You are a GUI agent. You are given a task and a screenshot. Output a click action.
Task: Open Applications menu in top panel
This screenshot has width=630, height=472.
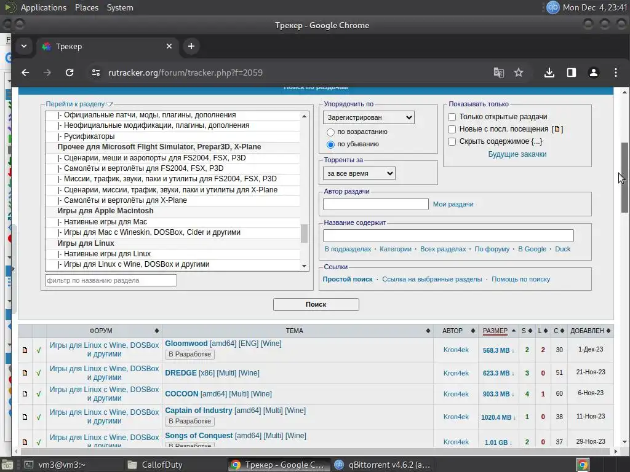coord(44,7)
